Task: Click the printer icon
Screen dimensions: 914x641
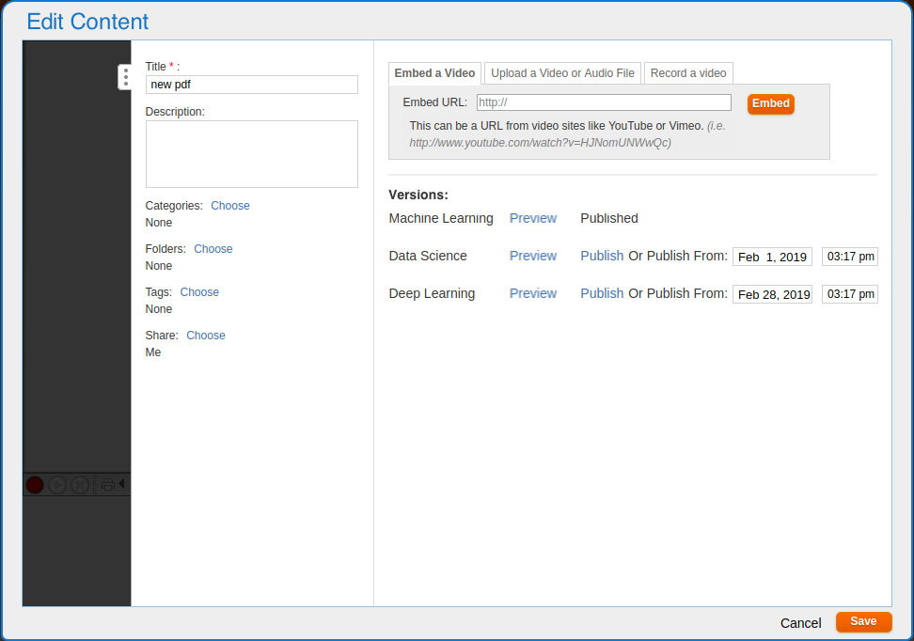Action: coord(107,485)
